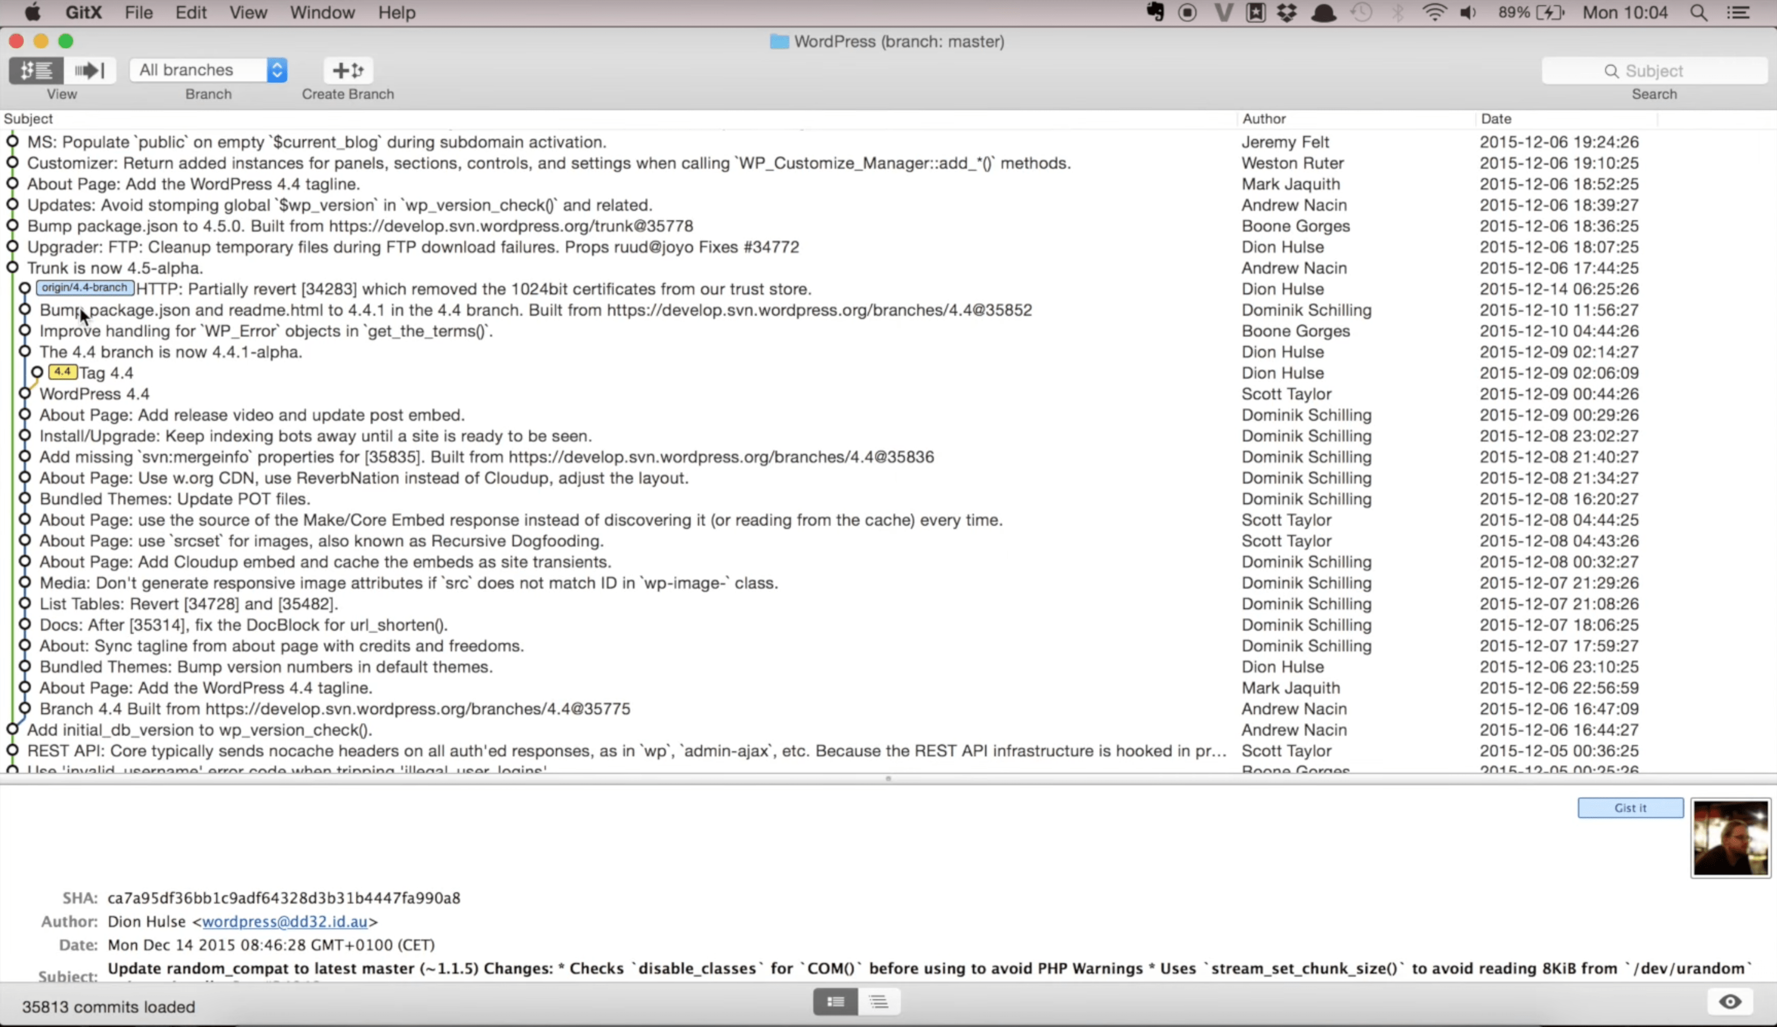Click the Evernote menu bar icon

coord(1155,12)
